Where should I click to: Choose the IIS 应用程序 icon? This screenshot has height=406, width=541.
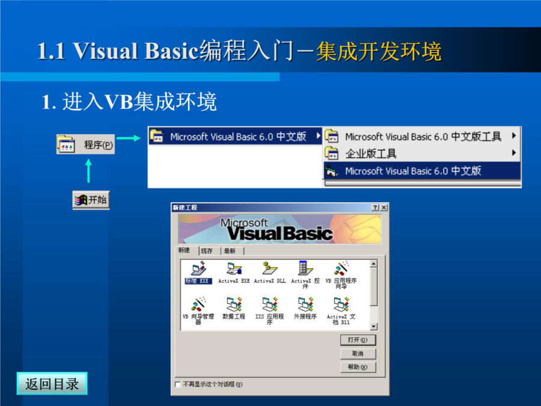tap(269, 304)
